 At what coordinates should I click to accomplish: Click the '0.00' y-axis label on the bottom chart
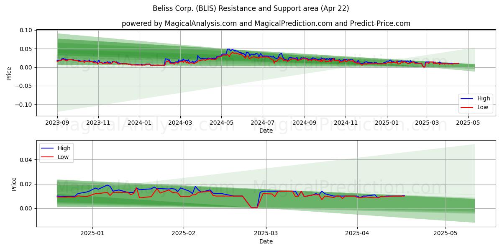[26, 208]
